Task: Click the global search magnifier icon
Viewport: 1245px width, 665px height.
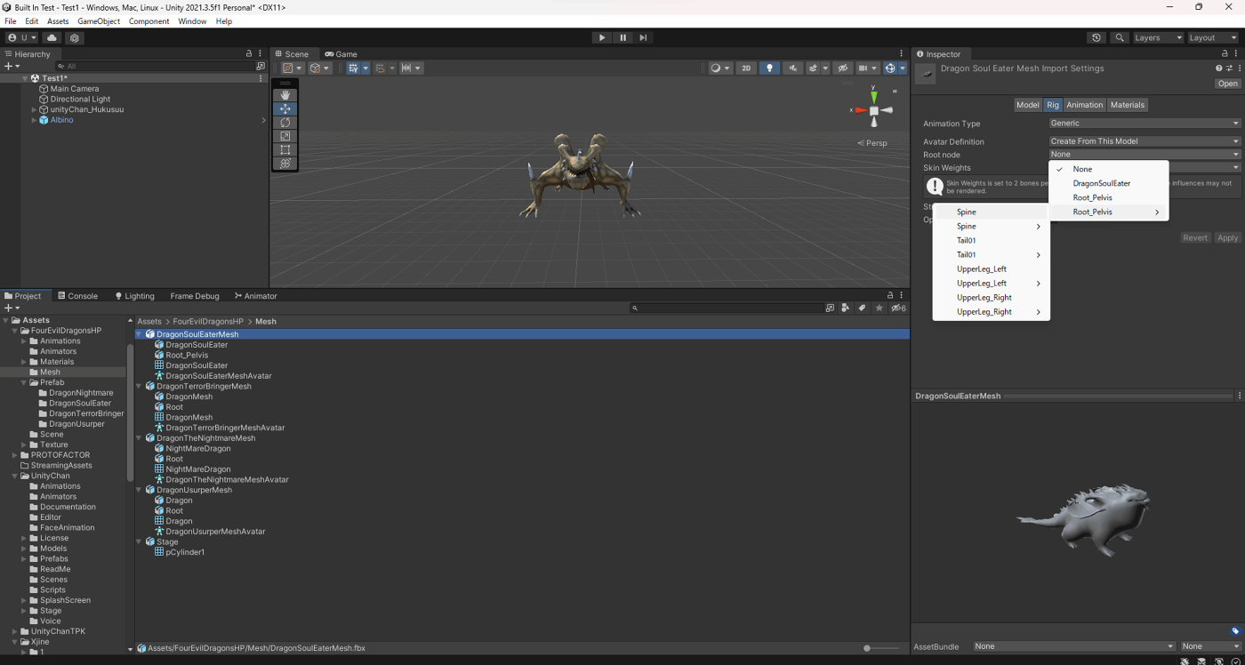Action: point(1120,37)
